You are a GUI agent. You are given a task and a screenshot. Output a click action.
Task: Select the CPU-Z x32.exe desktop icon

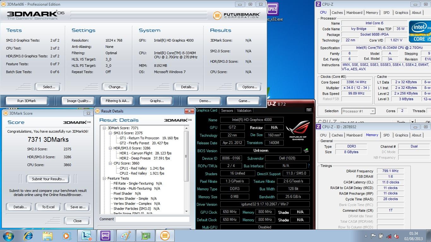(x=273, y=12)
